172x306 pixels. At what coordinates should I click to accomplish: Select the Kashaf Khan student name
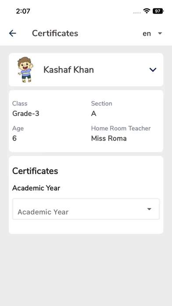(x=68, y=69)
